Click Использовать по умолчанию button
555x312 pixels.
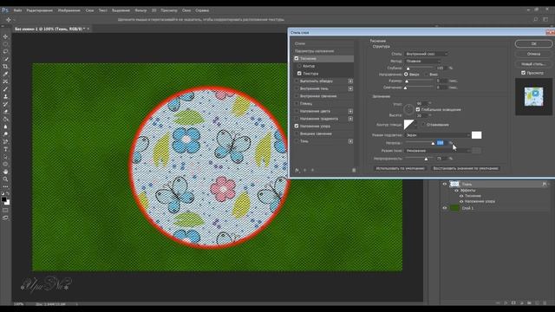coord(400,168)
